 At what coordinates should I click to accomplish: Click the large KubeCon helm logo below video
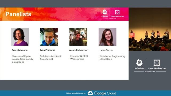pos(139,62)
